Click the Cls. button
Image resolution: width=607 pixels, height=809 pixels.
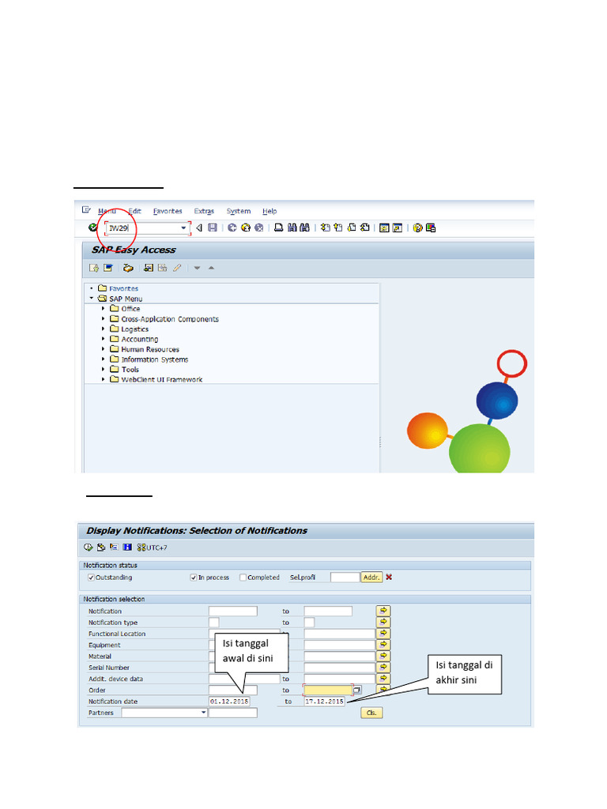click(x=371, y=713)
